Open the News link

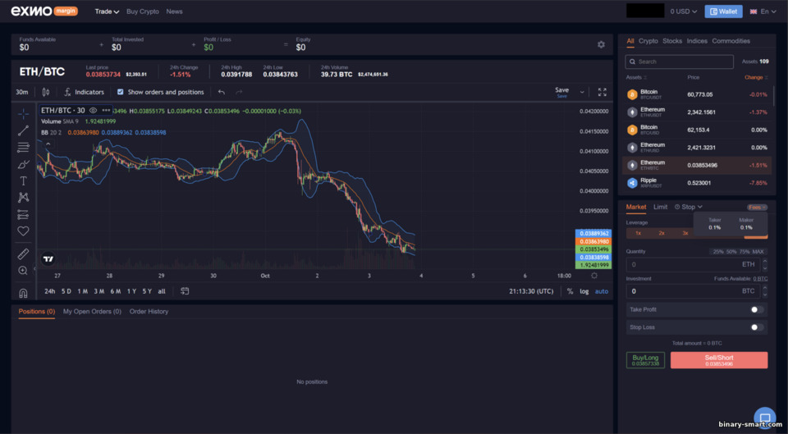pyautogui.click(x=174, y=11)
